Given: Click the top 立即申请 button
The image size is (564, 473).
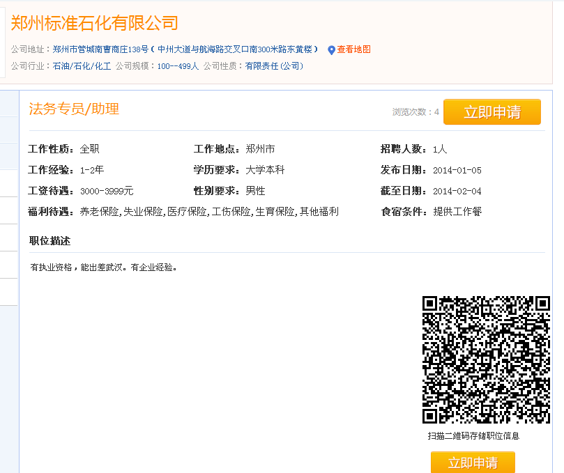Looking at the screenshot, I should (x=492, y=112).
